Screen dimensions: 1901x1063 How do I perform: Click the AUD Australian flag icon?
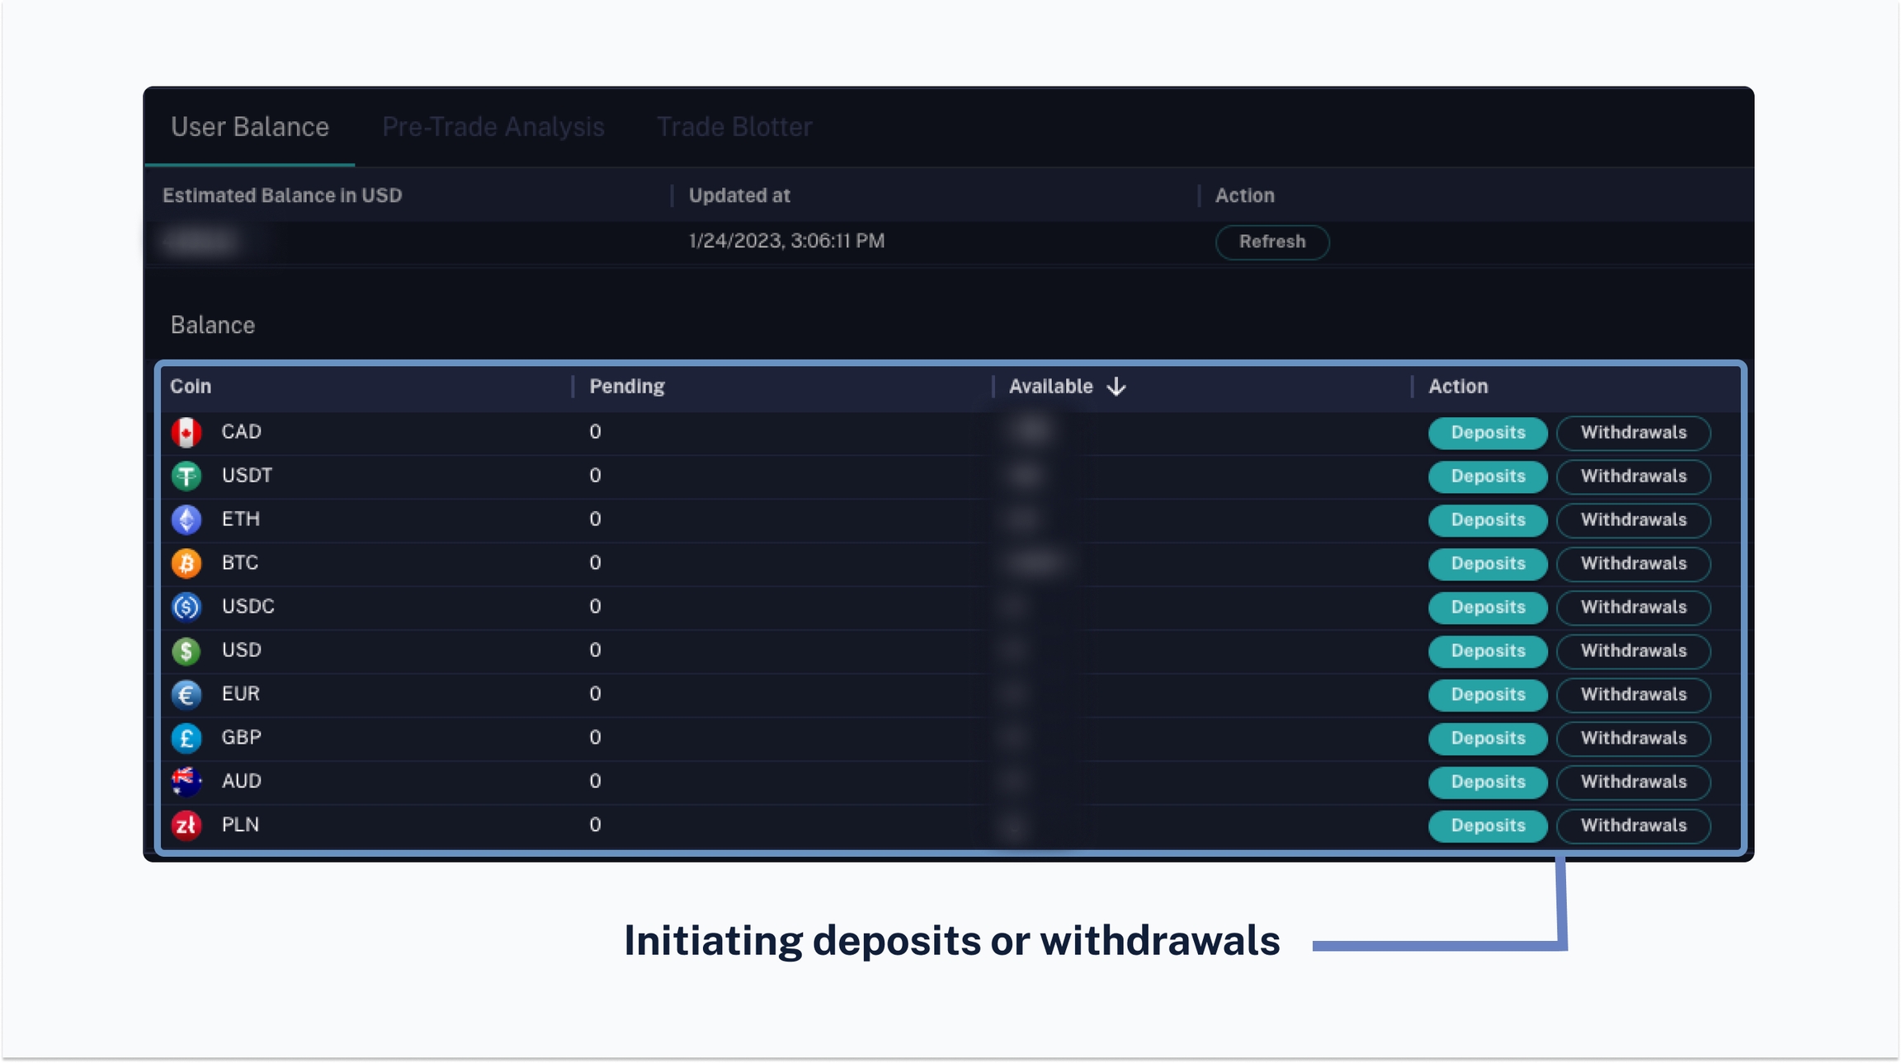tap(186, 781)
